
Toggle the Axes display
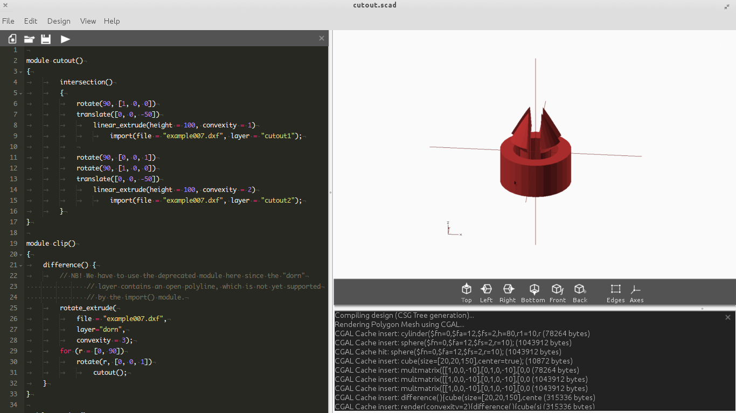click(x=636, y=293)
